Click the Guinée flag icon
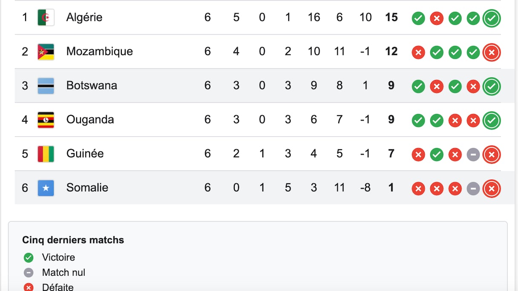Viewport: 518px width, 291px height. tap(46, 154)
